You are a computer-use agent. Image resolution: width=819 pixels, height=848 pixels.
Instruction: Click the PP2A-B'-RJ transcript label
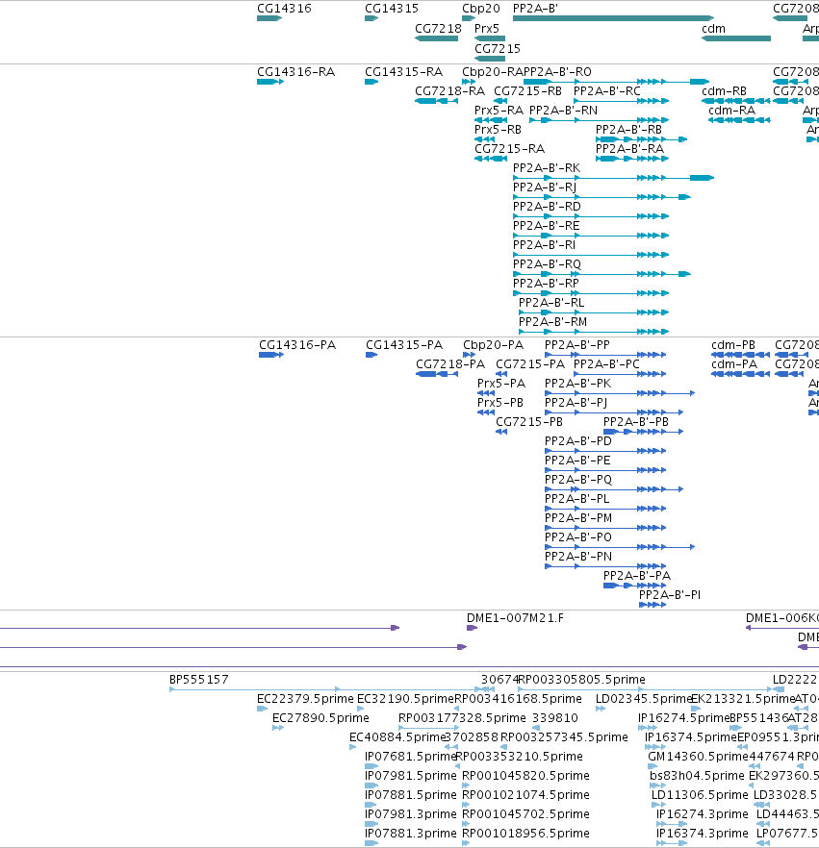[545, 187]
